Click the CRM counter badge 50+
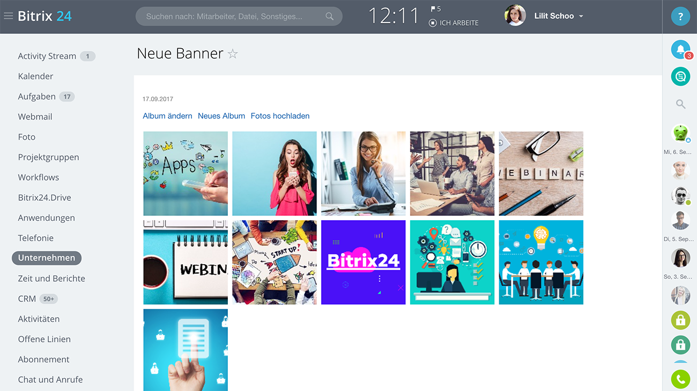Image resolution: width=697 pixels, height=391 pixels. tap(48, 299)
